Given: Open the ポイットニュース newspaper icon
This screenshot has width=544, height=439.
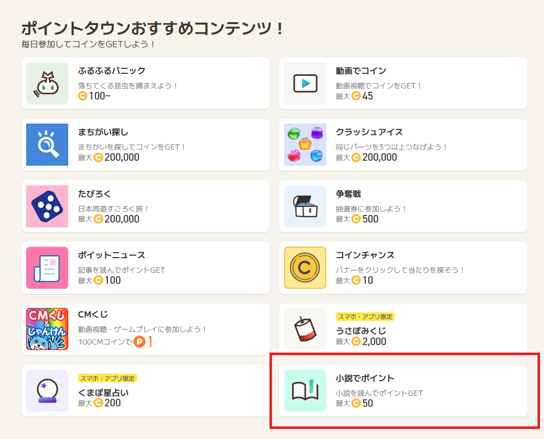Looking at the screenshot, I should [x=47, y=268].
